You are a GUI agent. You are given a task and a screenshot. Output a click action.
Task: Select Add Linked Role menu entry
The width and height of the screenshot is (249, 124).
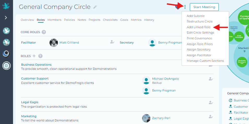click(x=198, y=27)
